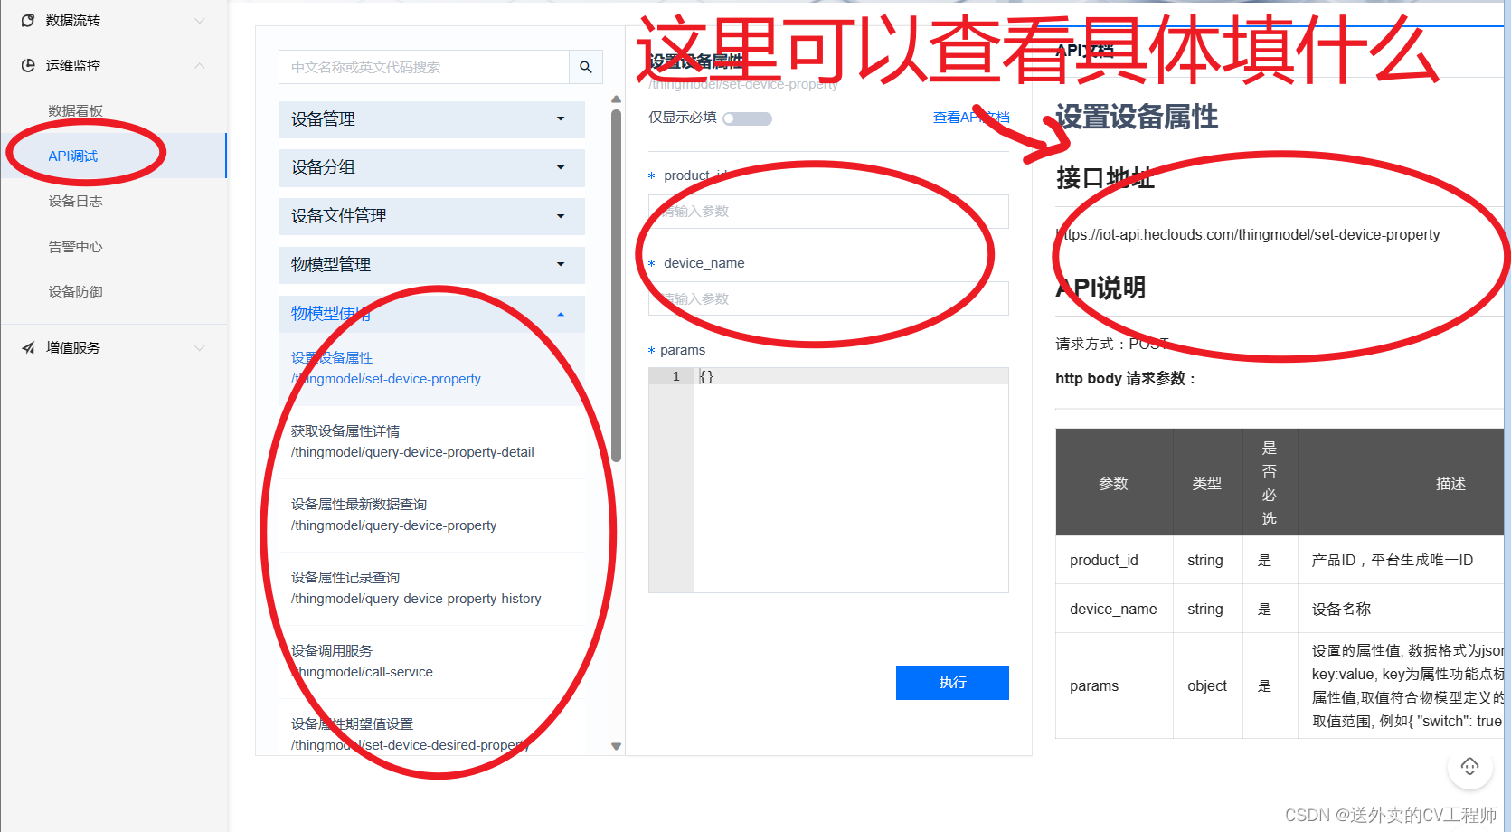Click the object type cell
The height and width of the screenshot is (832, 1511).
coord(1207,685)
